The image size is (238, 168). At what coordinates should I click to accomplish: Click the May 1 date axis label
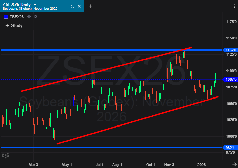(x=67, y=165)
